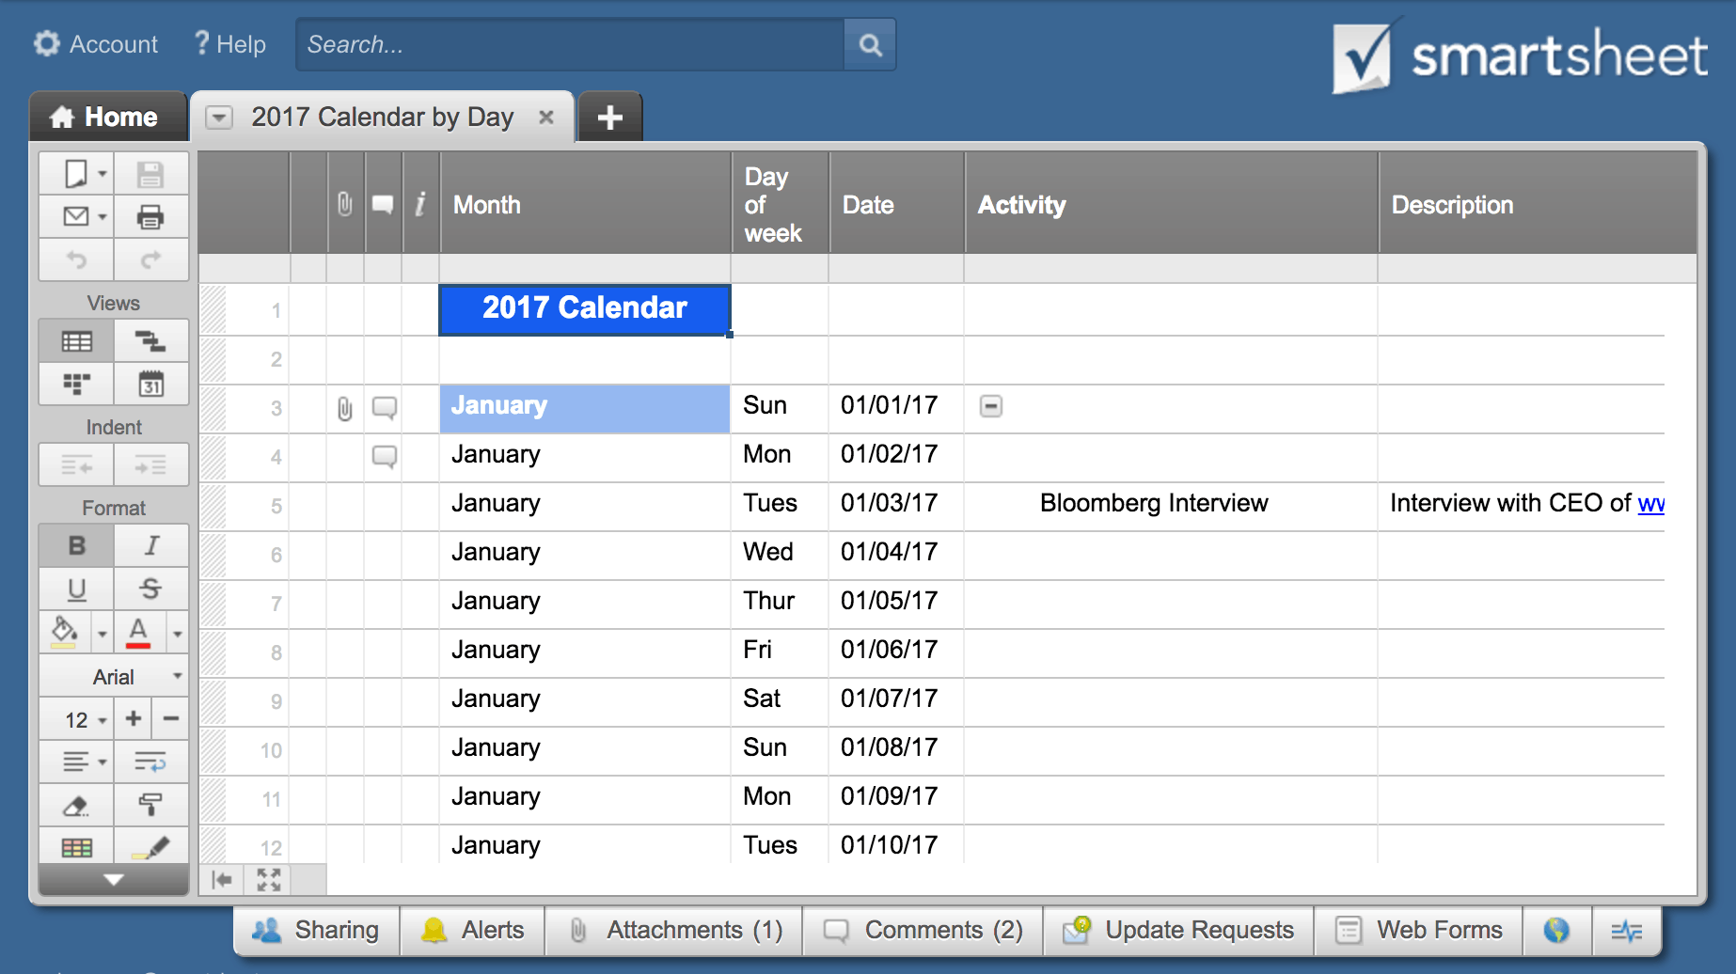Toggle Strikethrough formatting
Image resolution: width=1736 pixels, height=974 pixels.
[x=150, y=589]
